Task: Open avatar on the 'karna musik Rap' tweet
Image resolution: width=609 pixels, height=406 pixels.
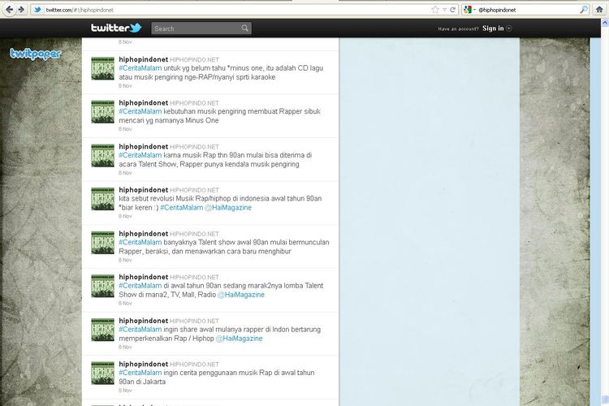Action: [x=102, y=155]
